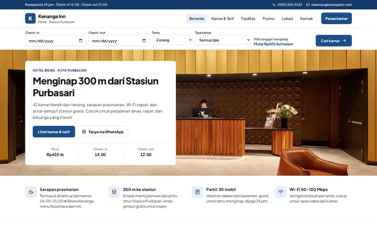The height and width of the screenshot is (236, 377).
Task: Focus the Check-out date field
Action: click(119, 41)
